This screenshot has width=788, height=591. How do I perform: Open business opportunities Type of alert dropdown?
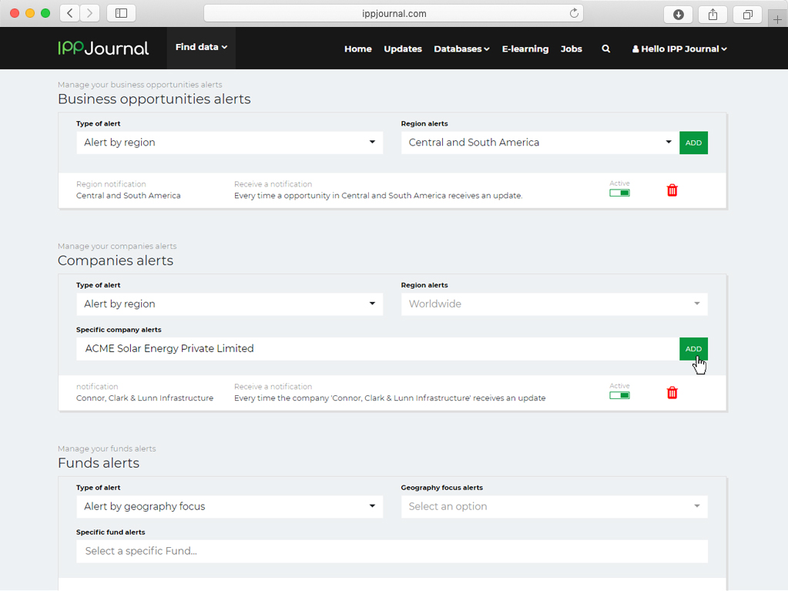point(229,143)
